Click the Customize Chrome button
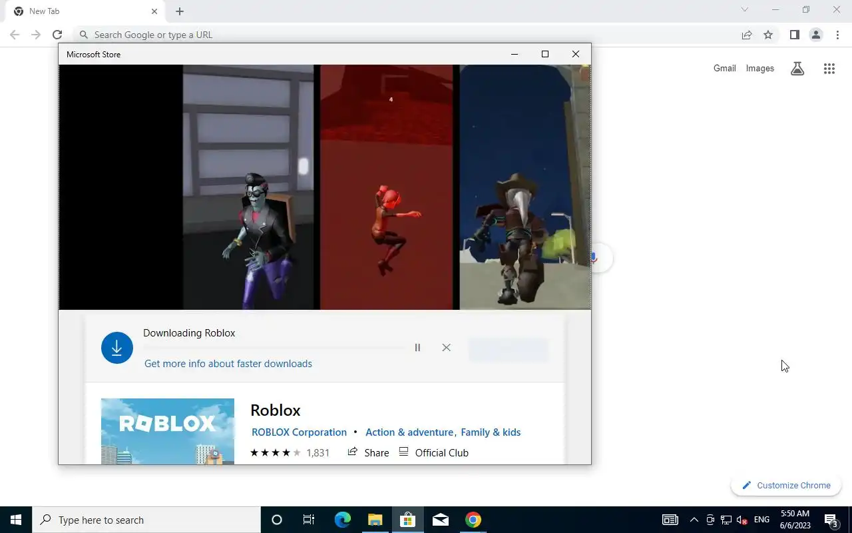 pos(786,486)
